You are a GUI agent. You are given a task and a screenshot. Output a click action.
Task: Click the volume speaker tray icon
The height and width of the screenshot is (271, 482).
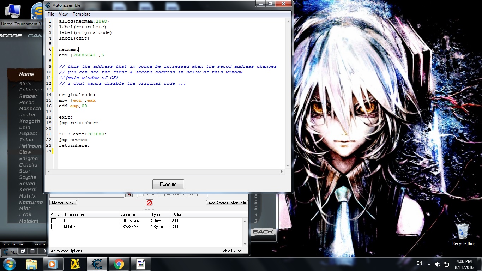click(438, 264)
